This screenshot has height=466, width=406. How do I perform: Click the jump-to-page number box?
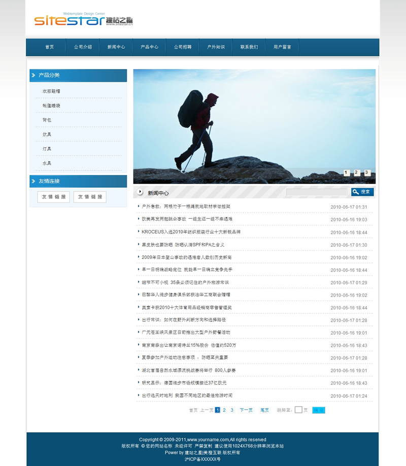coord(298,410)
